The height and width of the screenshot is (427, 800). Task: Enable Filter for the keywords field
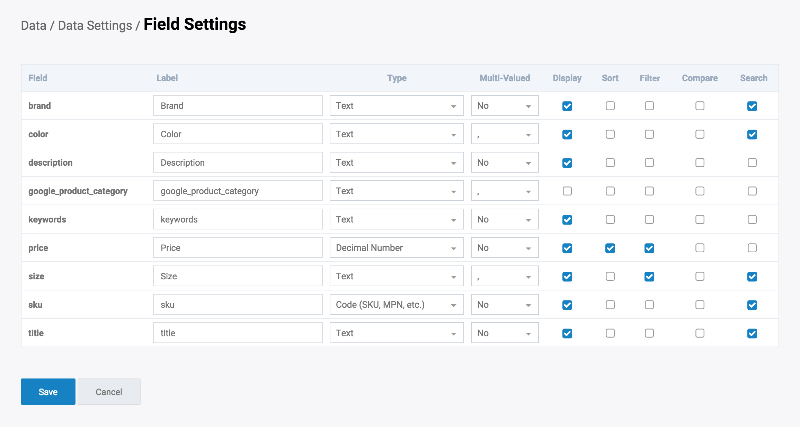pyautogui.click(x=649, y=219)
